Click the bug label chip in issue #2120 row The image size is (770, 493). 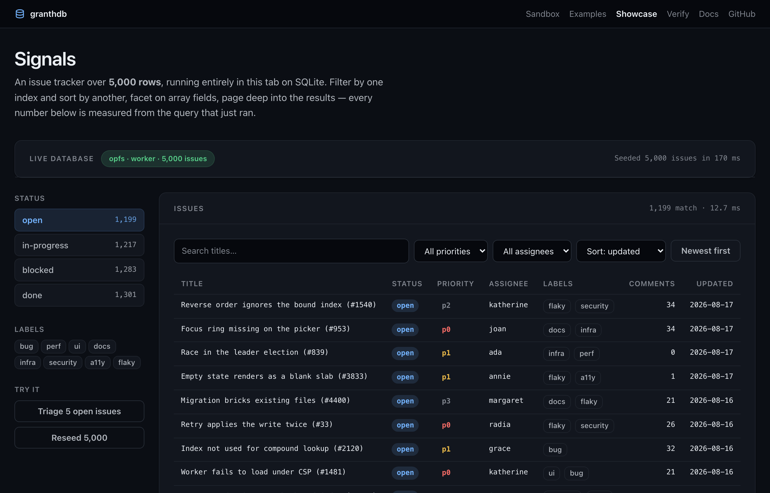[x=555, y=449]
